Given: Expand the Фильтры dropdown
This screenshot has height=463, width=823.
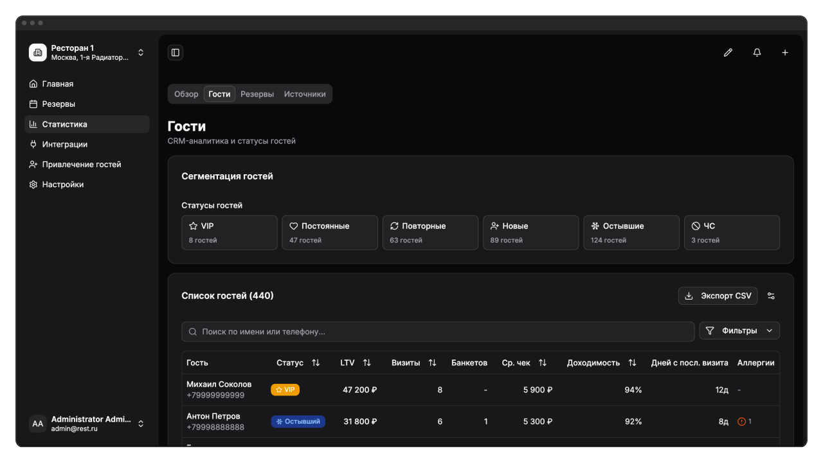Looking at the screenshot, I should point(739,331).
